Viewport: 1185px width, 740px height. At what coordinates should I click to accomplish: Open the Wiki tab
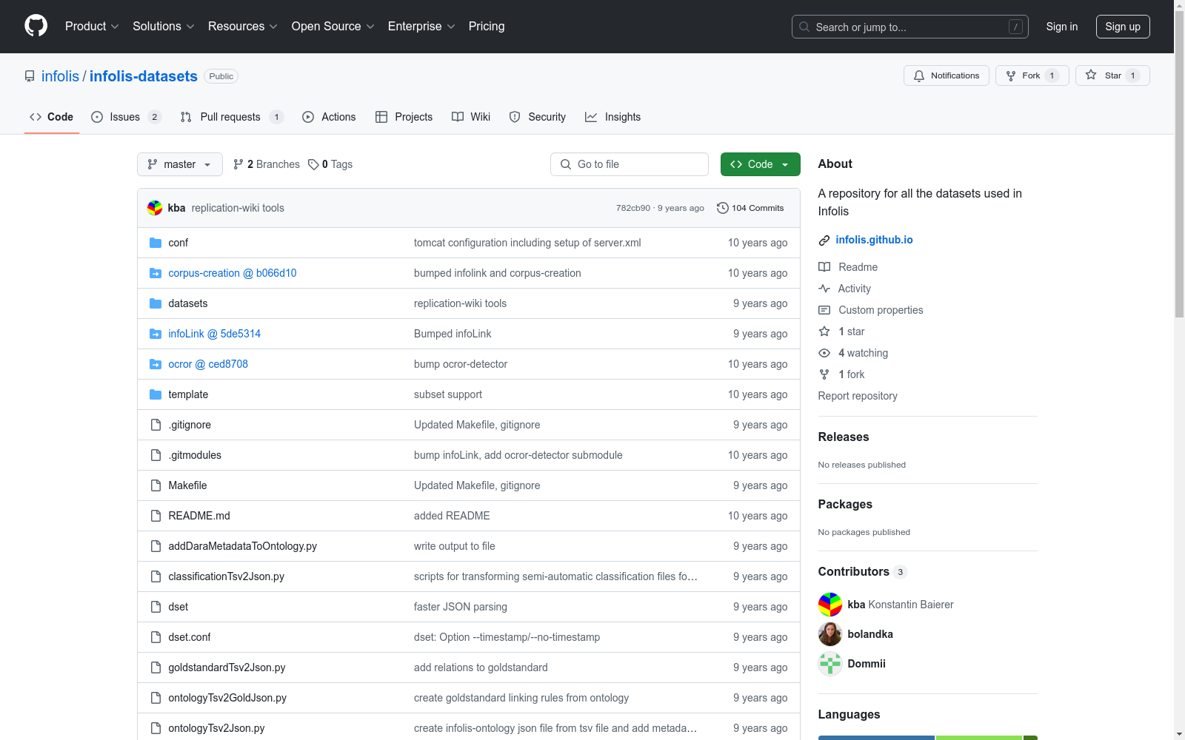(x=471, y=117)
